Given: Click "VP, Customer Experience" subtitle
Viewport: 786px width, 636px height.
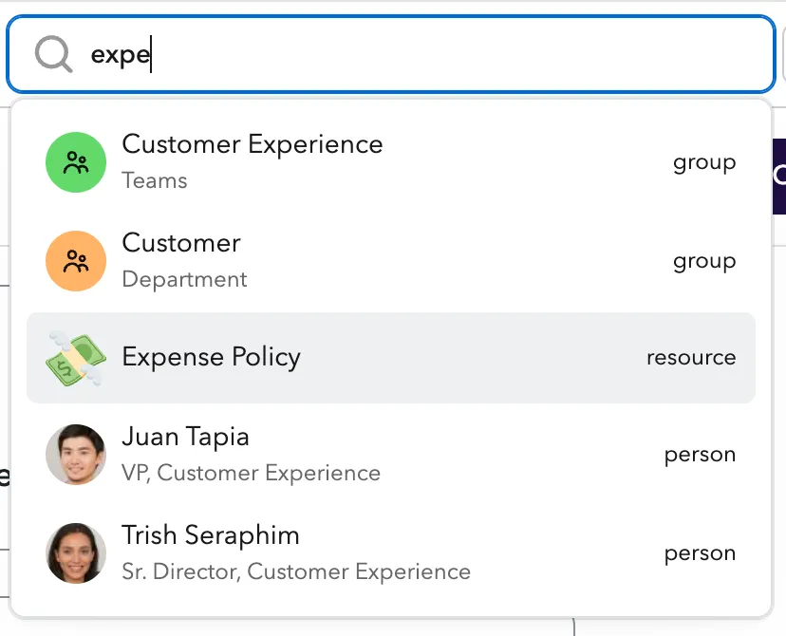Looking at the screenshot, I should point(252,473).
